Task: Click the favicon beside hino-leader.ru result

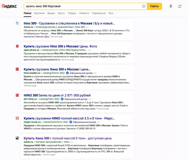Action: [17, 69]
